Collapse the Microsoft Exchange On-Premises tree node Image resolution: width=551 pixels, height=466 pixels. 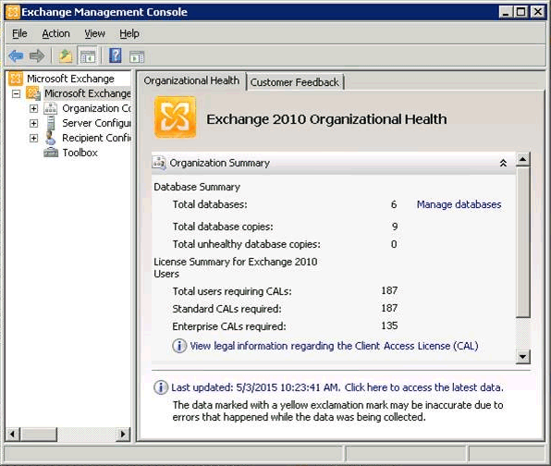point(16,93)
